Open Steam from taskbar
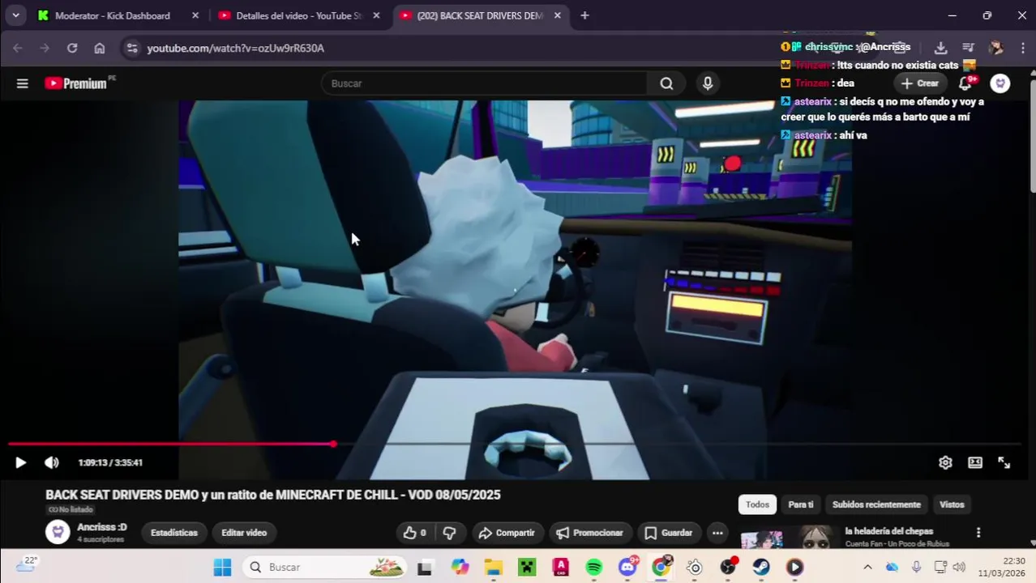Viewport: 1036px width, 583px height. tap(761, 567)
